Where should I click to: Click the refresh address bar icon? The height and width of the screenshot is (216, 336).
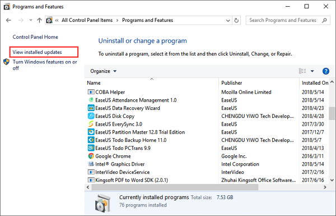[x=236, y=20]
